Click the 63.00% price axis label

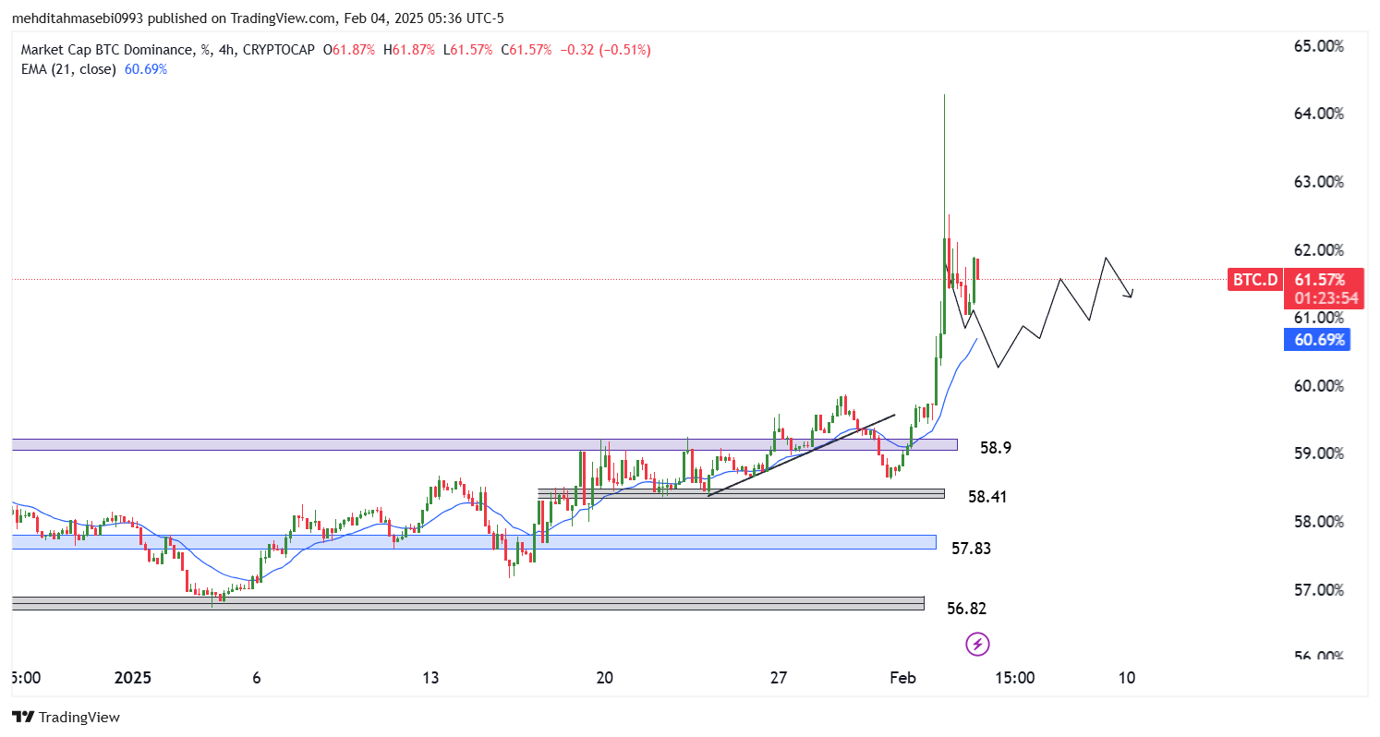[1317, 182]
